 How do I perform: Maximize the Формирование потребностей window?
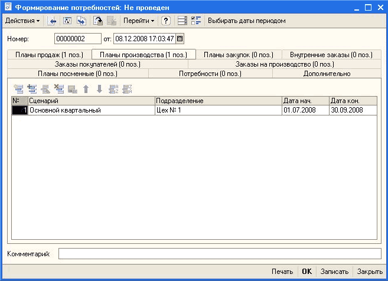click(x=368, y=8)
